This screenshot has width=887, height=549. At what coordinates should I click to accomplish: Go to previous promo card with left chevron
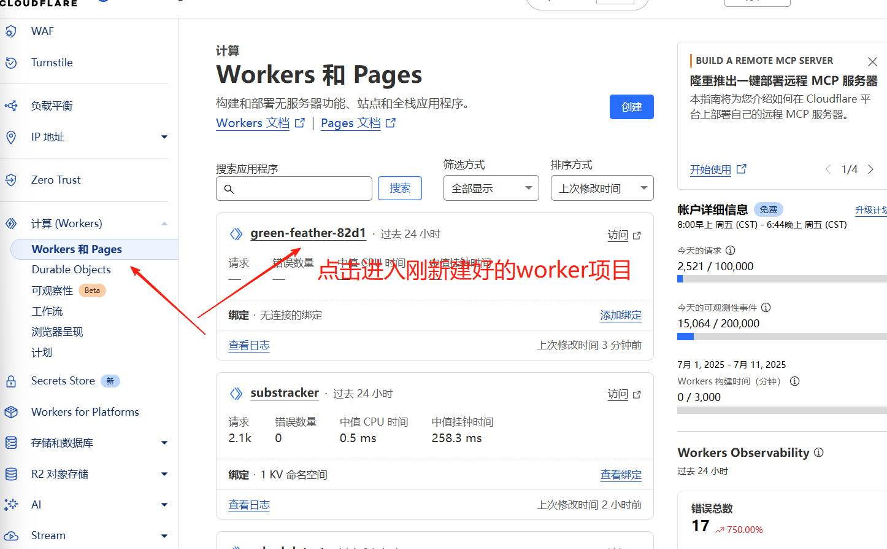click(828, 169)
